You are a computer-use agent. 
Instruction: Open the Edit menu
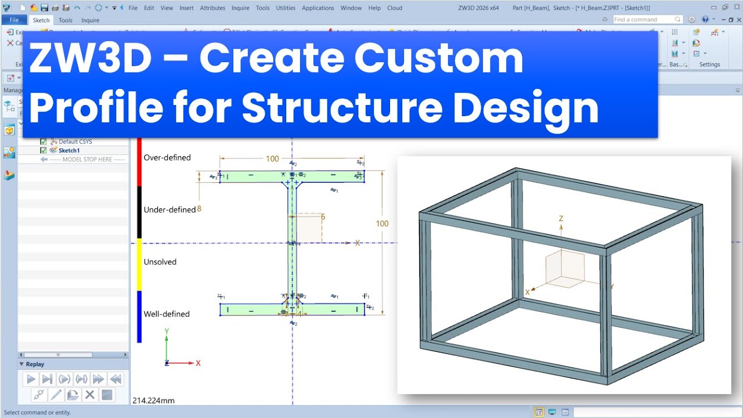click(149, 8)
